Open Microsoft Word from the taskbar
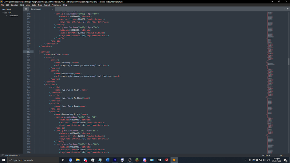290x163 pixels. (x=107, y=160)
